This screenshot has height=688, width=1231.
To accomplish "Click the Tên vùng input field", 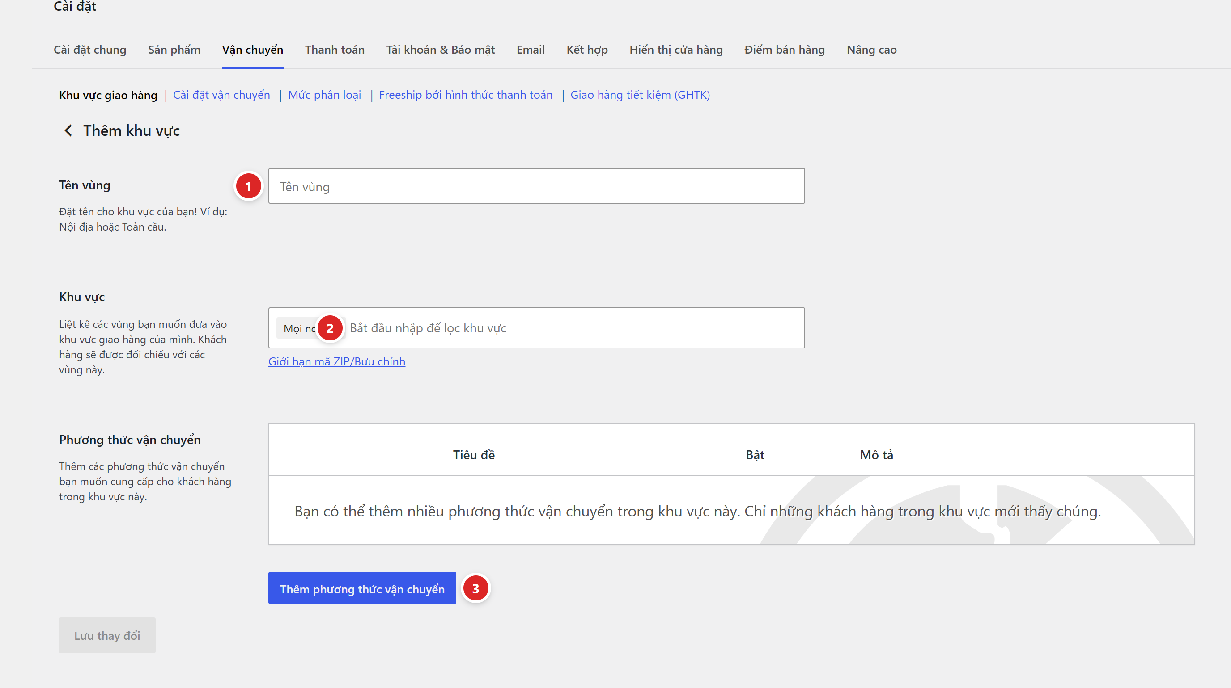I will coord(536,186).
